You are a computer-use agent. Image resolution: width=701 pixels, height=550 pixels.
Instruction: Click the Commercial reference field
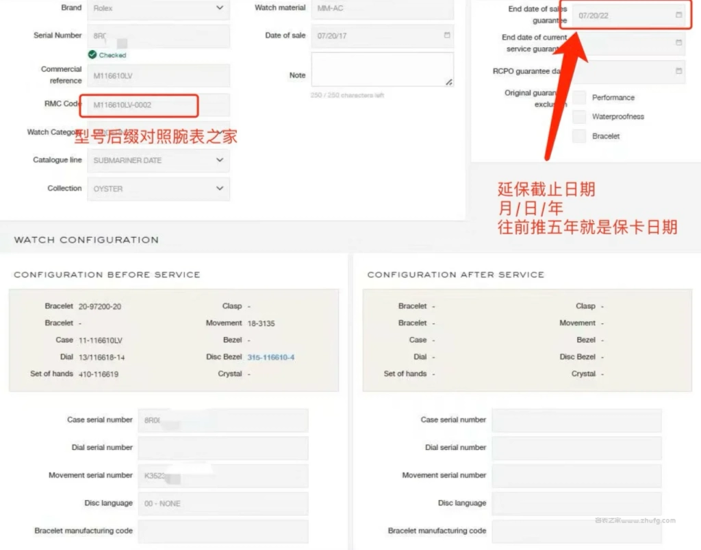pos(158,75)
